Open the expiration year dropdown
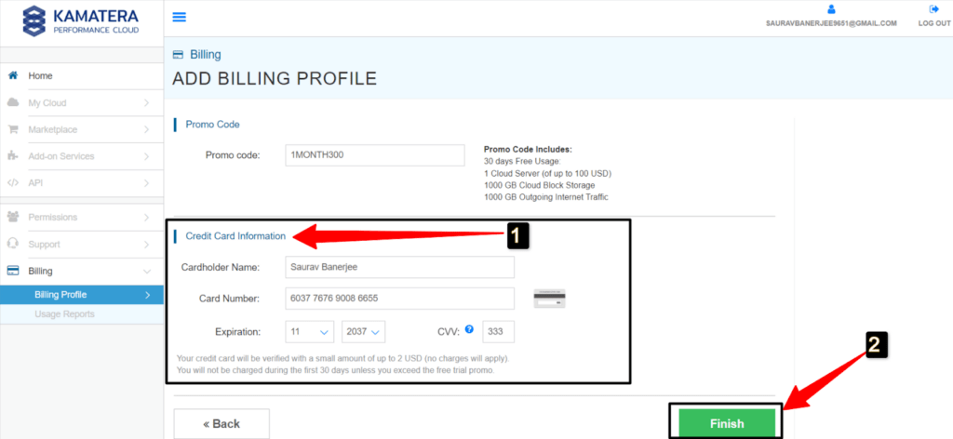953x439 pixels. click(364, 332)
